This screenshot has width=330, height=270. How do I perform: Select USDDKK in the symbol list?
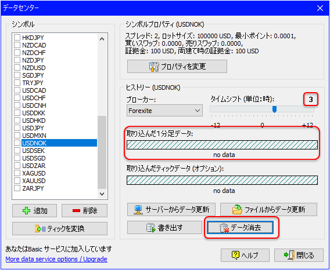(34, 113)
